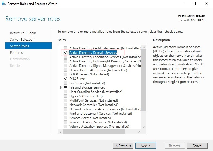Select the Hyper-V role entry

point(86,96)
